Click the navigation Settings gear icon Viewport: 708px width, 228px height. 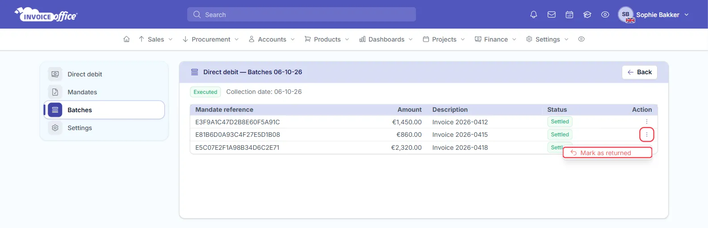tap(529, 39)
